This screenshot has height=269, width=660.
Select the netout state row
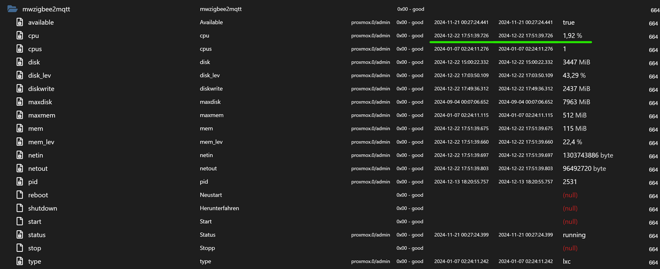(x=38, y=169)
